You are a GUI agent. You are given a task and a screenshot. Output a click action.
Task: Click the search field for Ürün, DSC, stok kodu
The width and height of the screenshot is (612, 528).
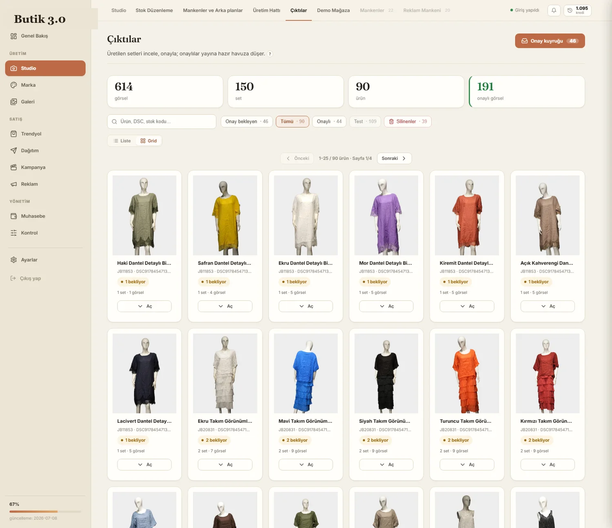[162, 122]
